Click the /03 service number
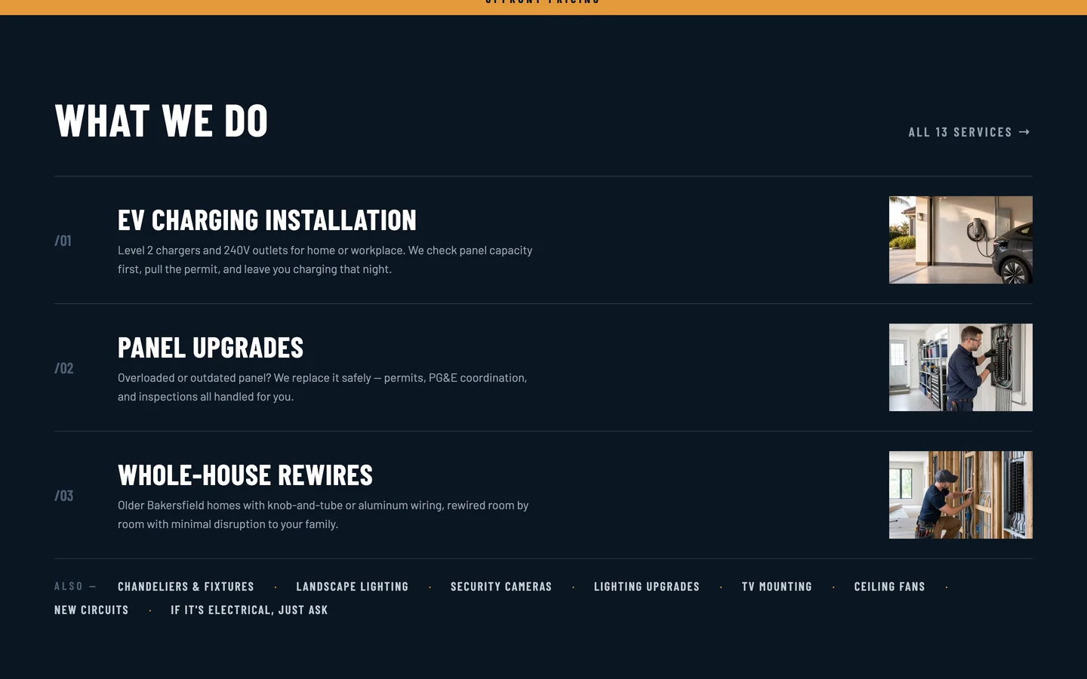Screen dimensions: 1087x679 64,496
